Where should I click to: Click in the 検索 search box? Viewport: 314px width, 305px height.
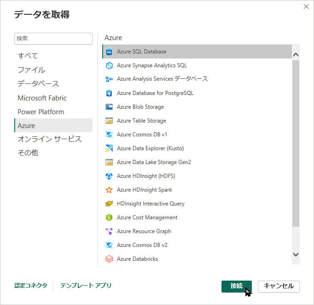pyautogui.click(x=53, y=39)
